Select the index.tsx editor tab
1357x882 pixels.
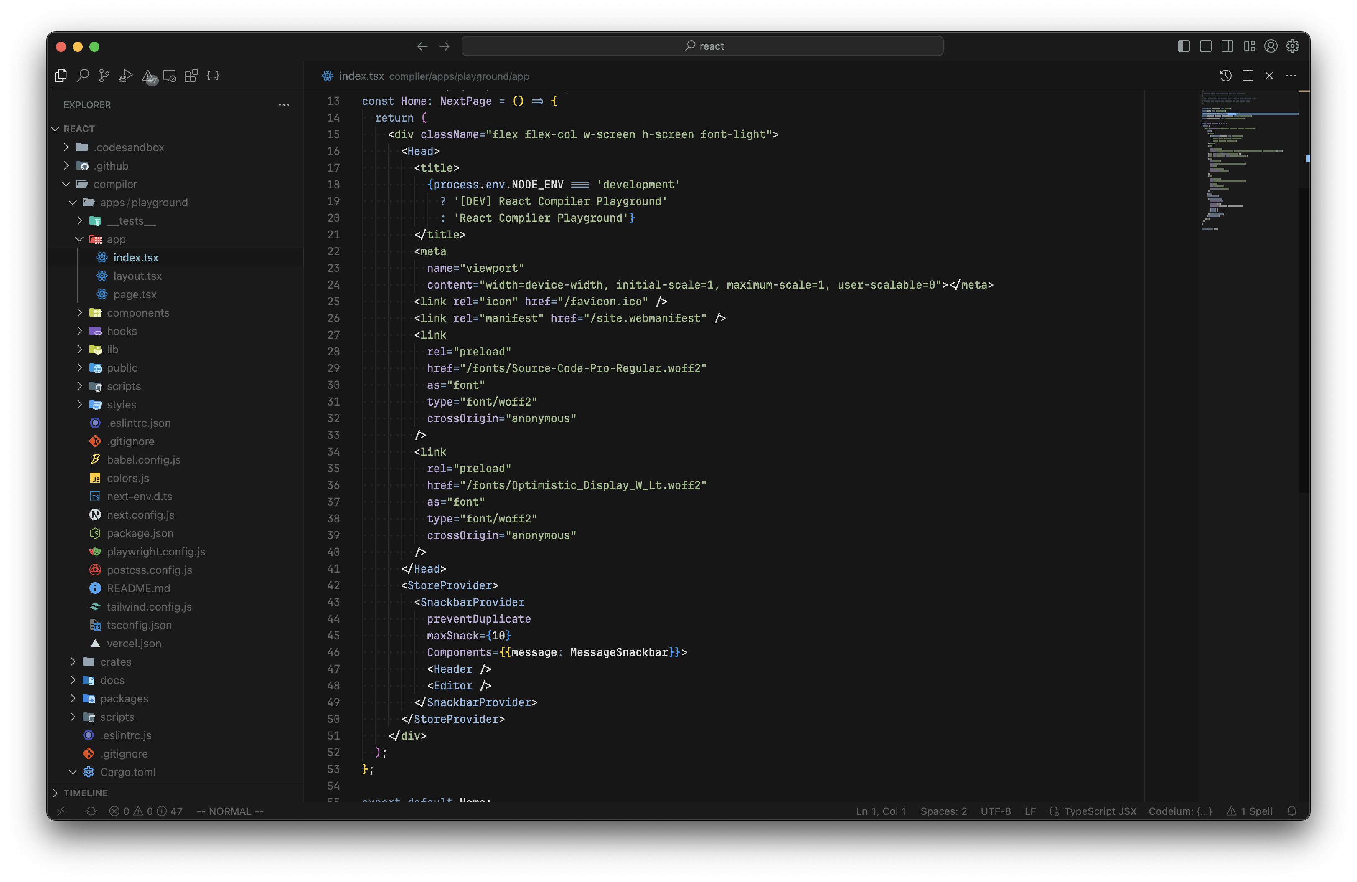pos(360,76)
